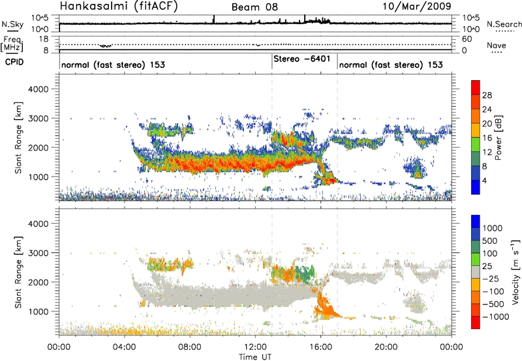Click the 500 tick on Velocity color bar
Viewport: 522px width, 361px height.
[x=490, y=241]
